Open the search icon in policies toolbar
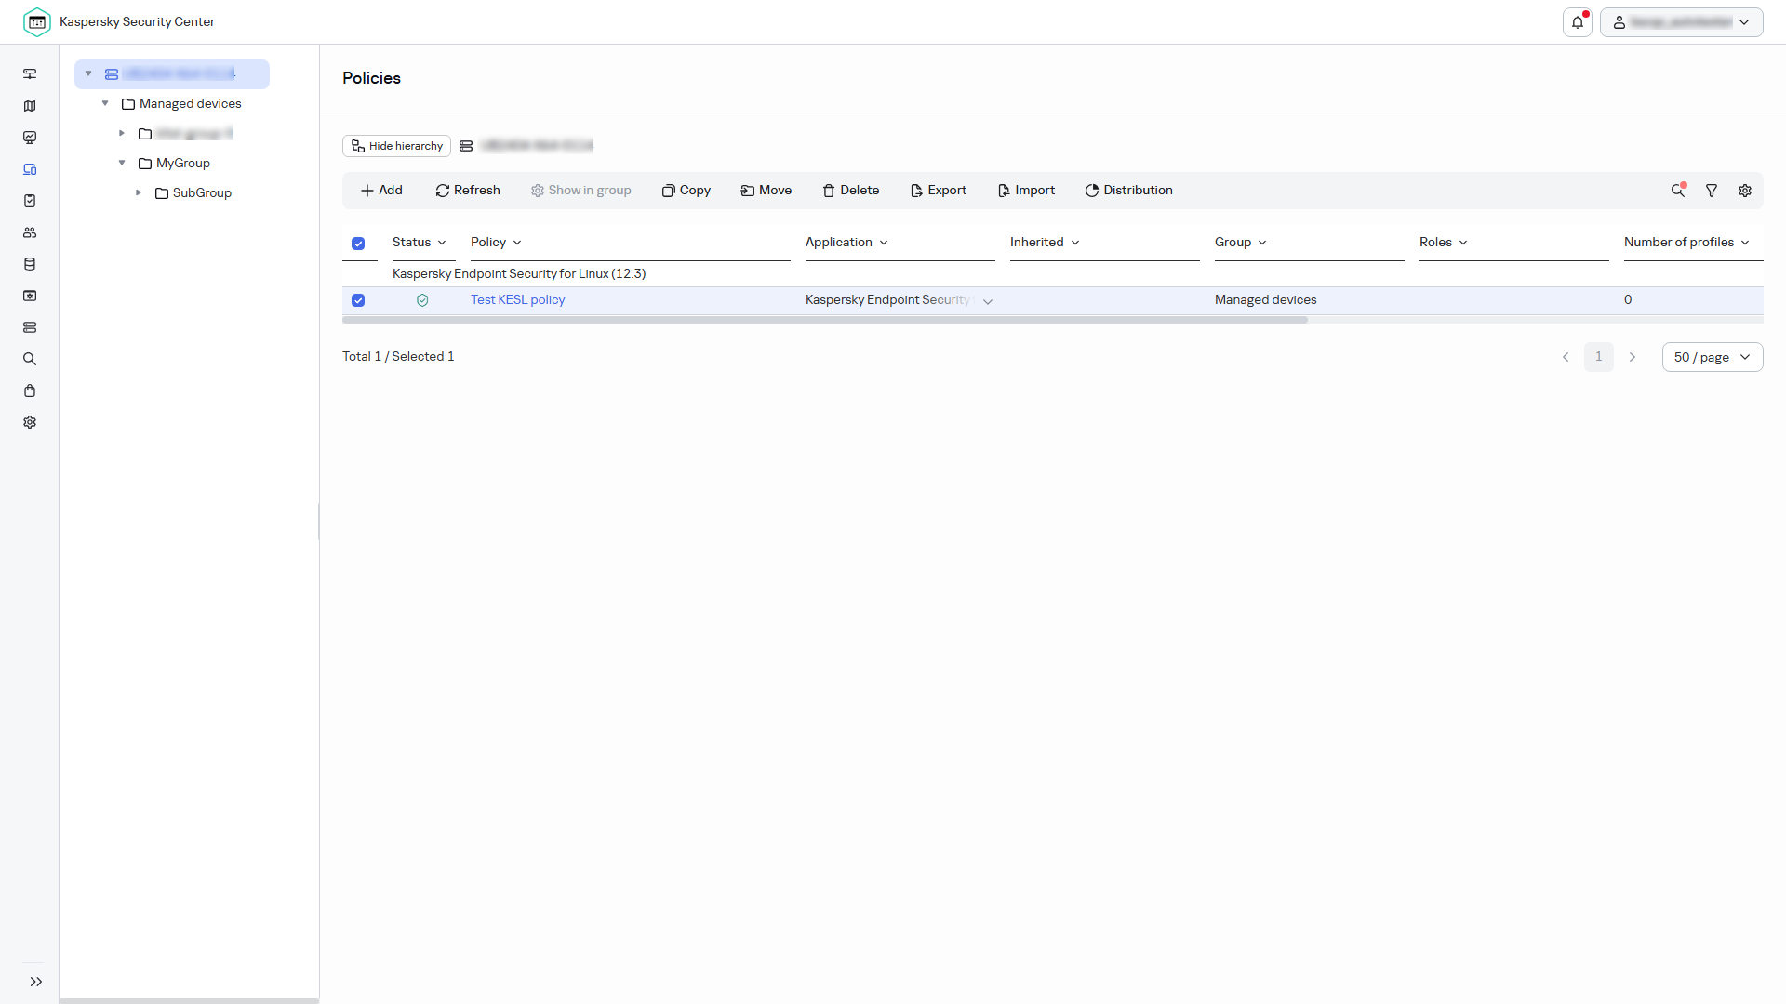This screenshot has height=1004, width=1786. click(x=1678, y=191)
